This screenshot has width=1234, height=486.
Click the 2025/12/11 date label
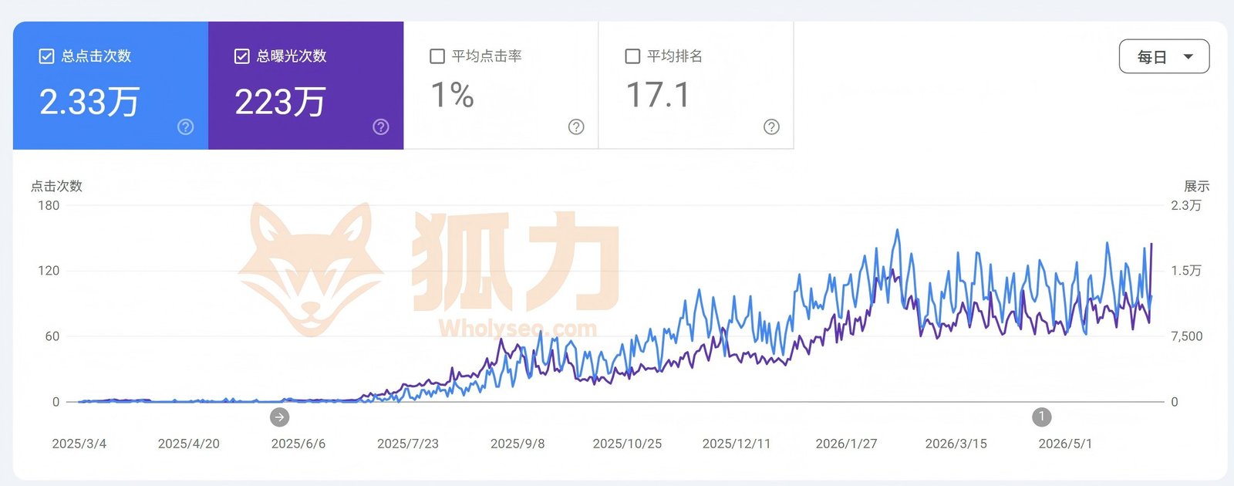pos(737,444)
